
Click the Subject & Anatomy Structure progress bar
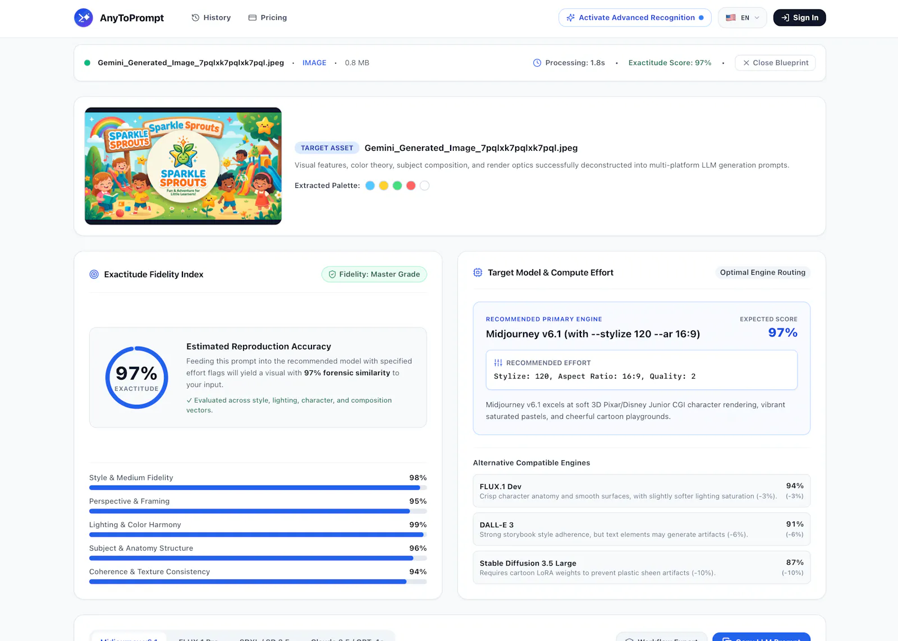(x=258, y=559)
